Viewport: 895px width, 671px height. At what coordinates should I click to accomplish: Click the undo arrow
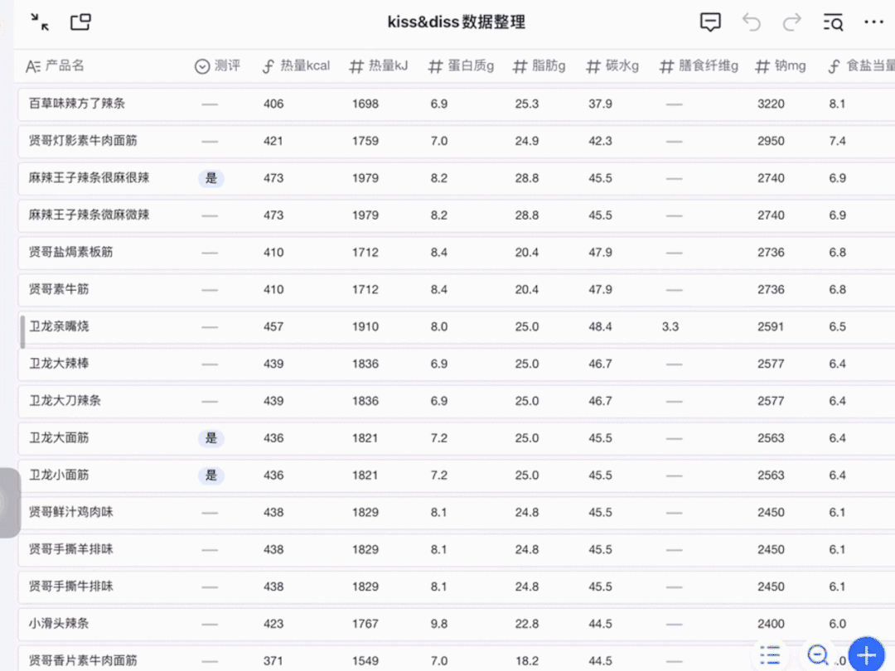coord(752,22)
